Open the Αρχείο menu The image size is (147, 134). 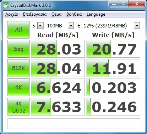click(x=12, y=15)
